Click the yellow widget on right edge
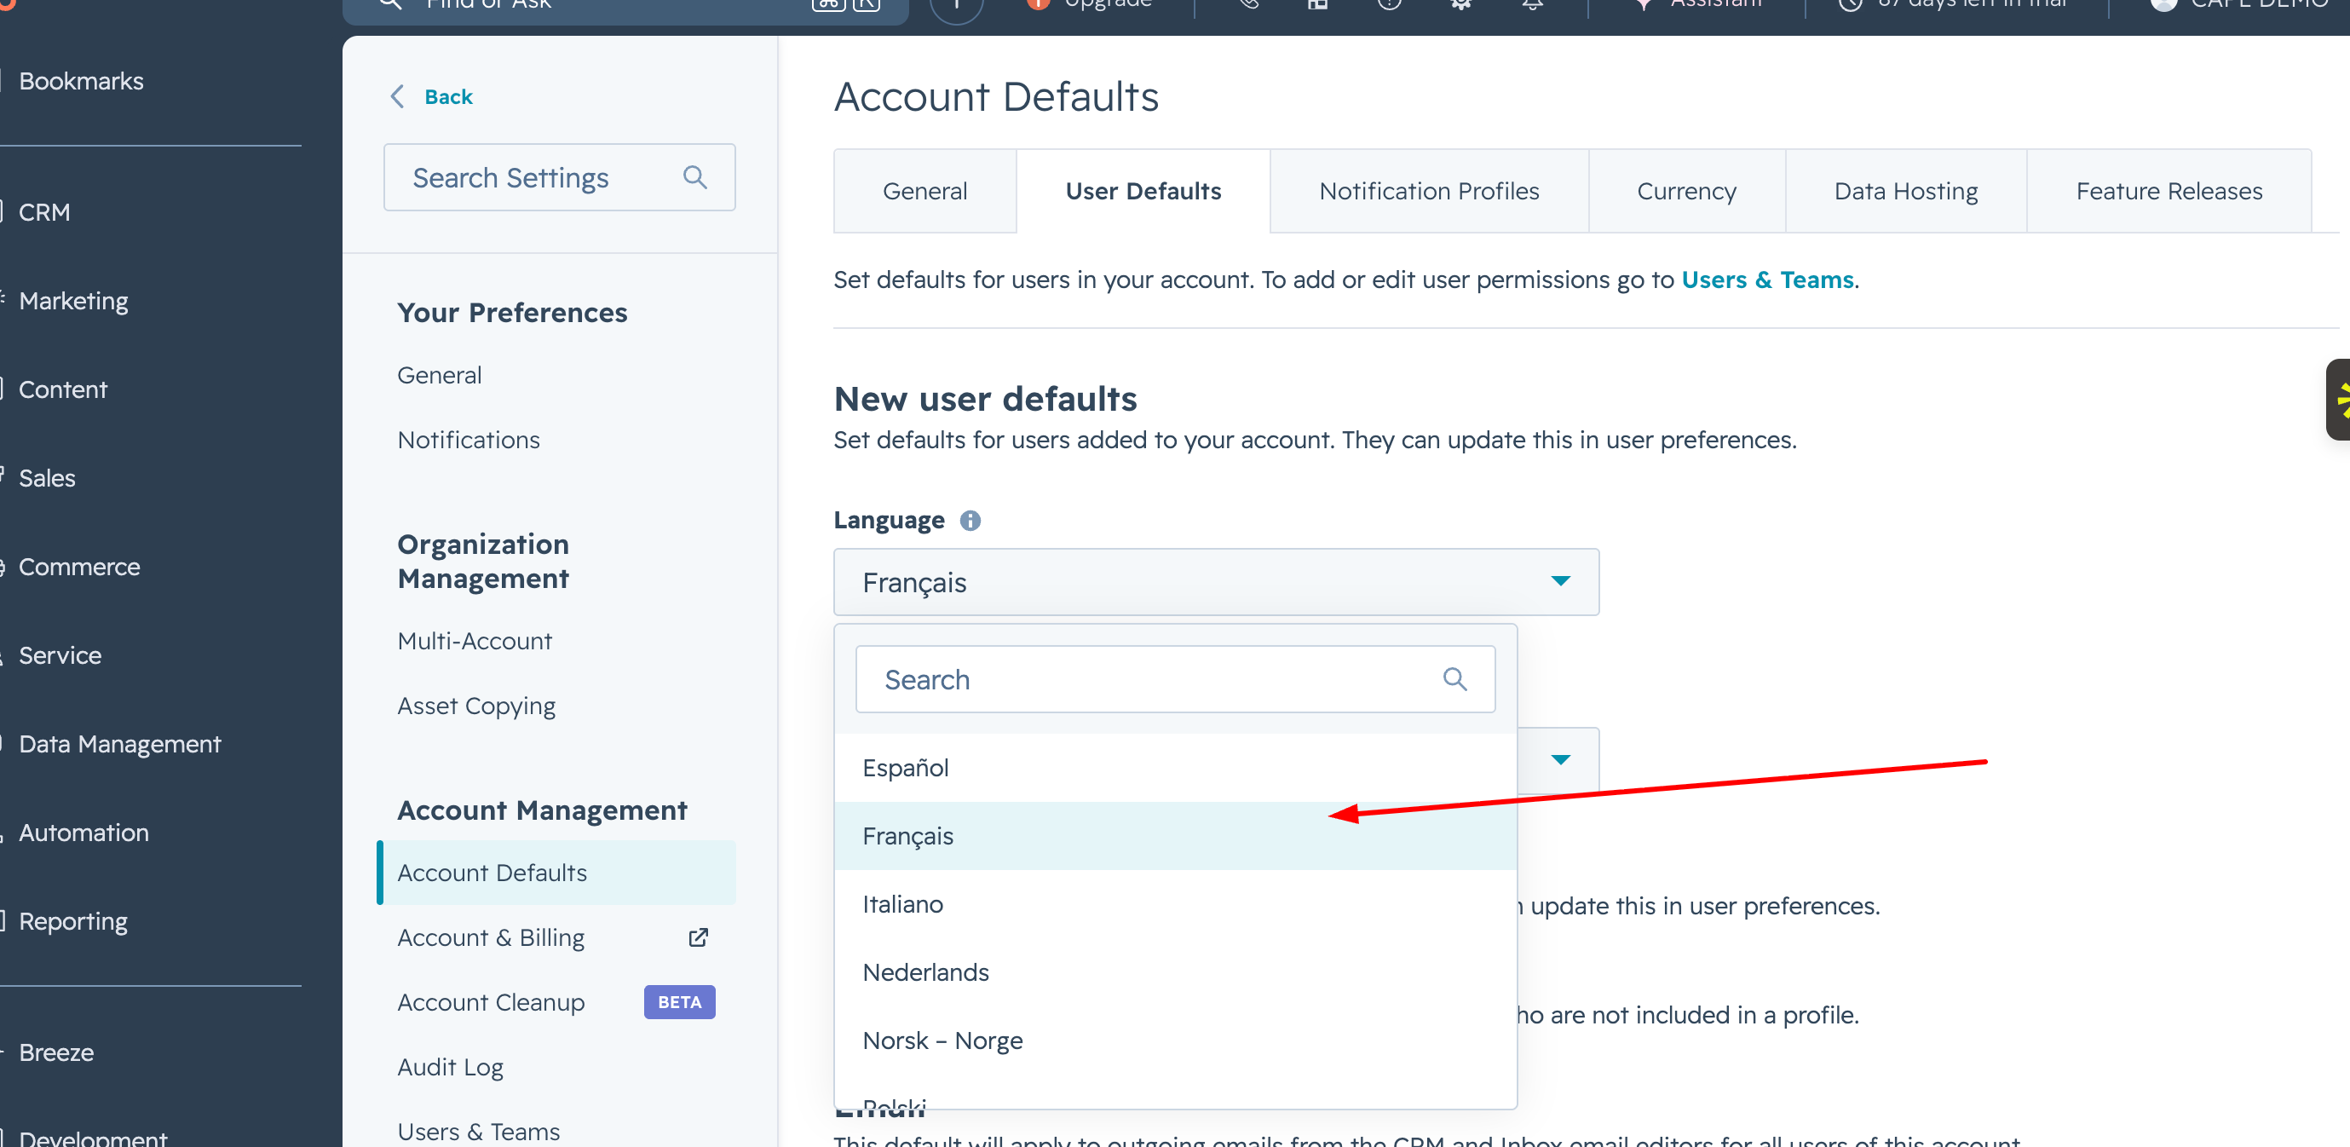The width and height of the screenshot is (2350, 1147). click(2338, 400)
